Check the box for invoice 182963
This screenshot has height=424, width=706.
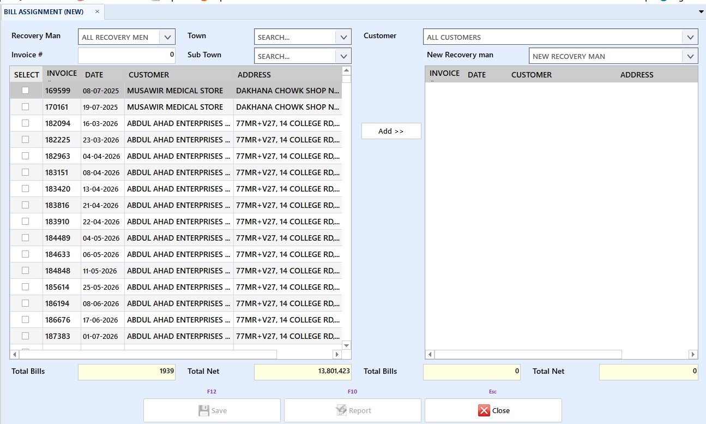click(25, 156)
